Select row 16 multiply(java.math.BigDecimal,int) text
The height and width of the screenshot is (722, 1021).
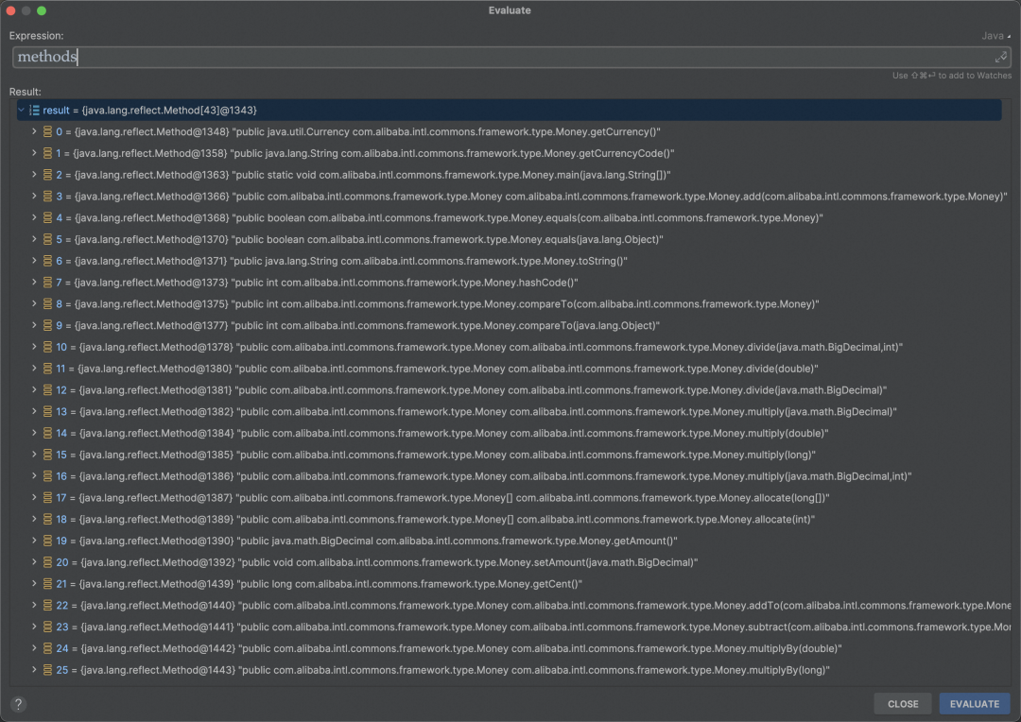point(829,476)
